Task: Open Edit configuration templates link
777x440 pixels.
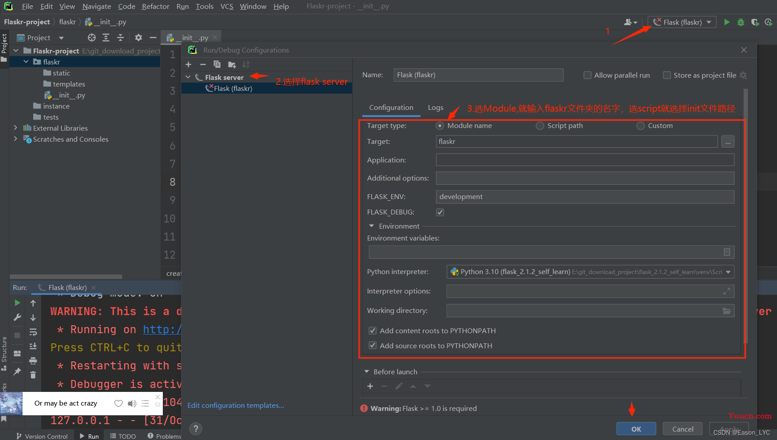Action: coord(236,405)
